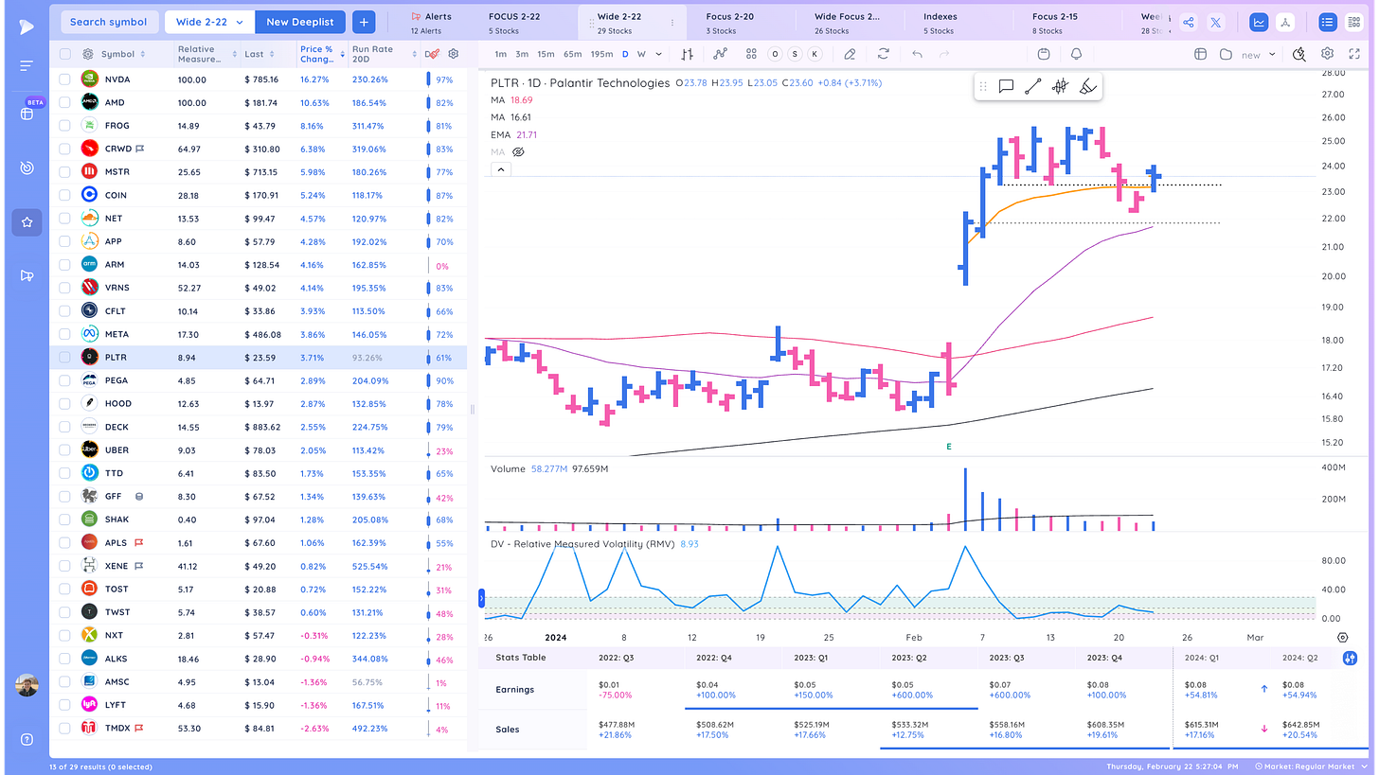Click the add new list plus button

(364, 22)
